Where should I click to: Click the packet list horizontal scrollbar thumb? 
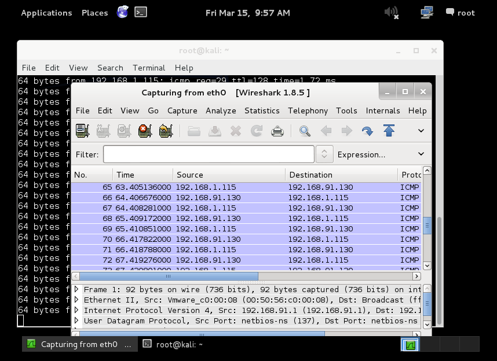pos(169,276)
